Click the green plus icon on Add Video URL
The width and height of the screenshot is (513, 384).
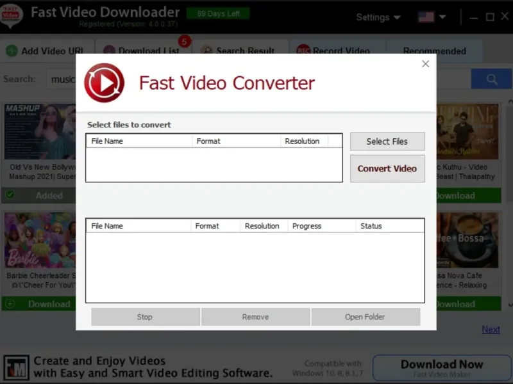[12, 51]
